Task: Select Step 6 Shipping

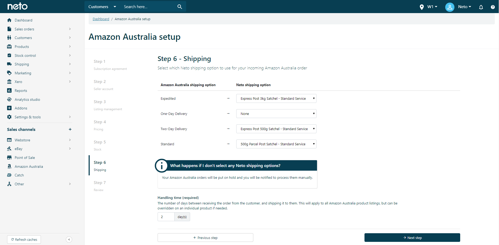Action: point(100,166)
